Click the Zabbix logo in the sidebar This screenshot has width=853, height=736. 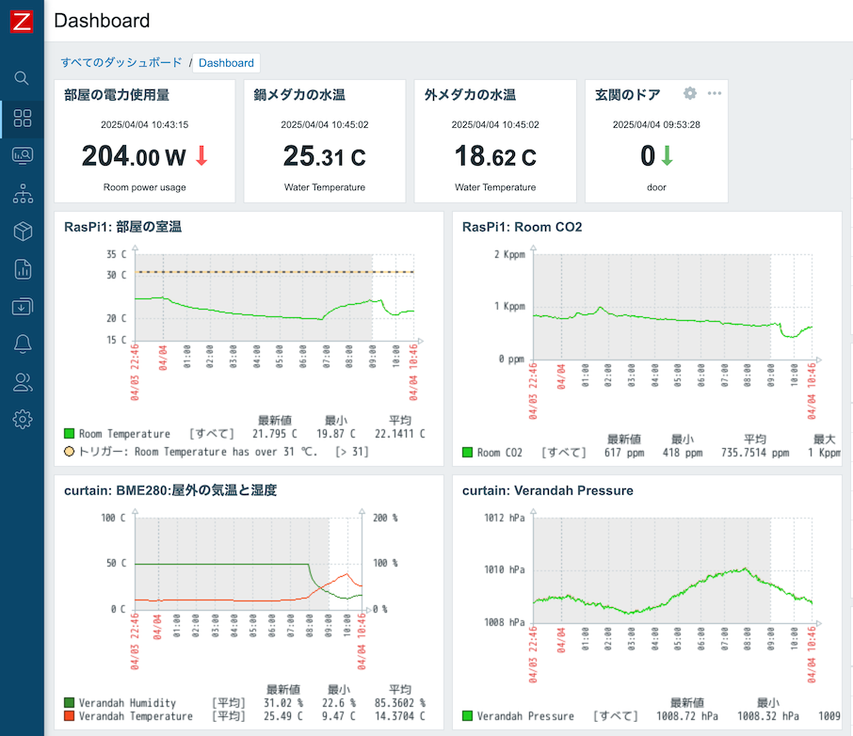point(22,22)
